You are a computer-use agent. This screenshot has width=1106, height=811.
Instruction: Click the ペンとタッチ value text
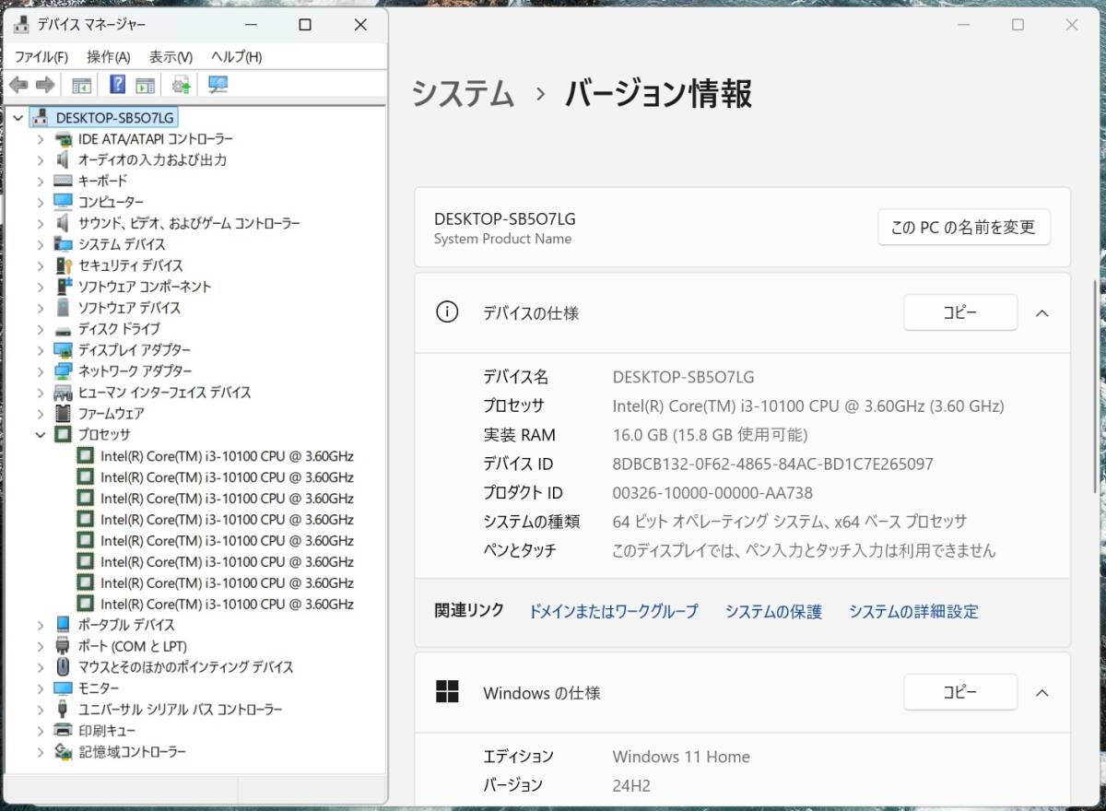click(804, 551)
